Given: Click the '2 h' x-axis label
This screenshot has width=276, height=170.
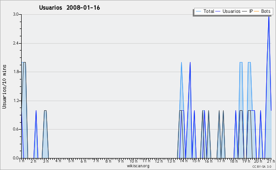Looking at the screenshot, I should (x=33, y=161).
